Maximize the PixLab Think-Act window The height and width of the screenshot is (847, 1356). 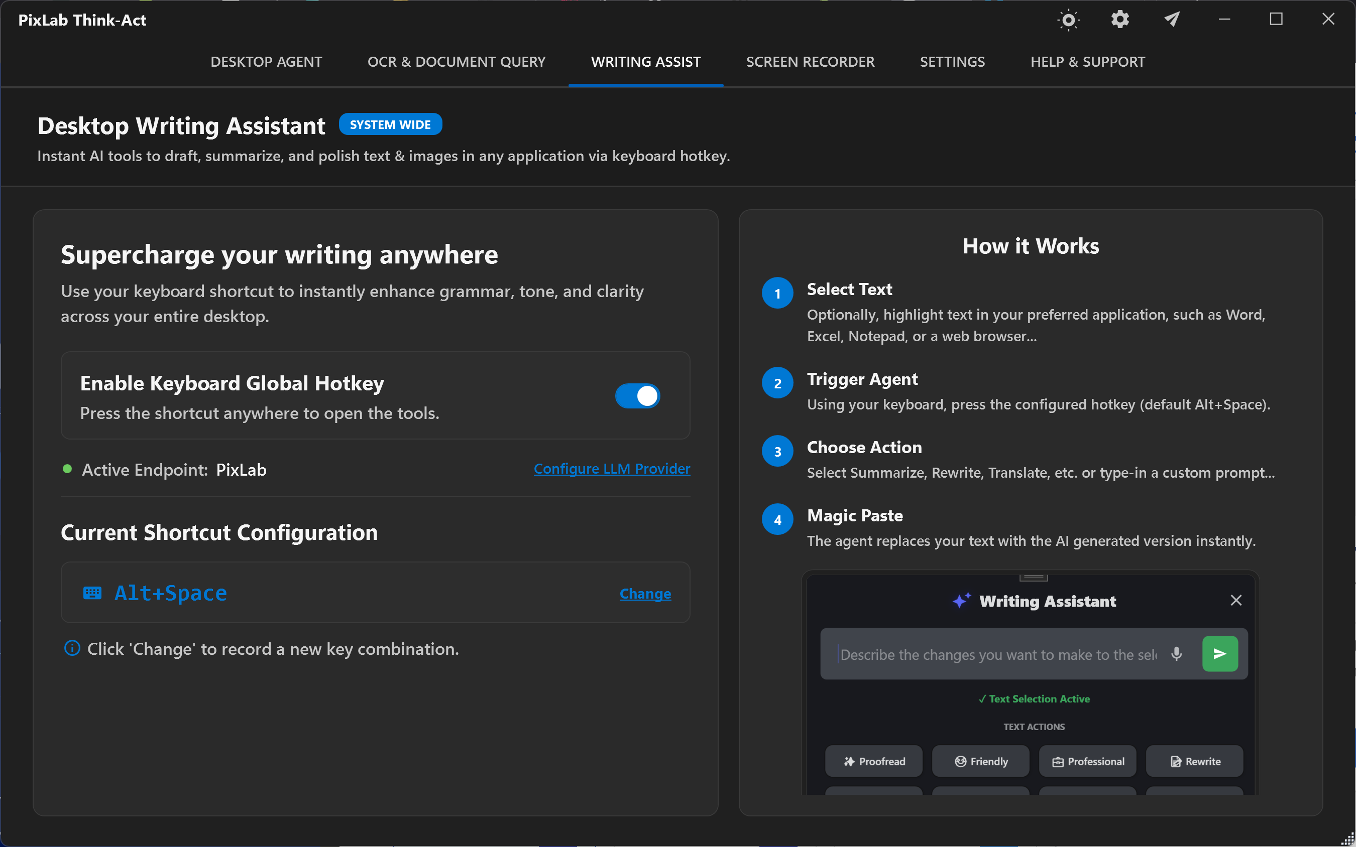[x=1277, y=20]
